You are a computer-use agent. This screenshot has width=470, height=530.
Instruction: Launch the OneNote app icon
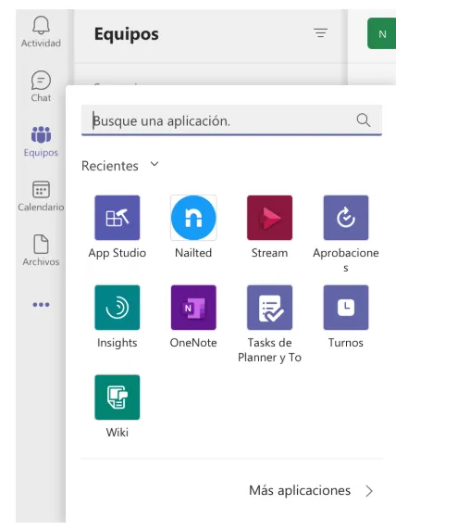point(193,308)
